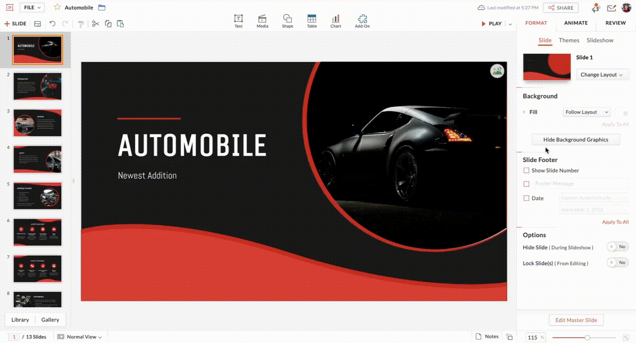
Task: Open the date Update Automatically dropdown
Action: pyautogui.click(x=594, y=198)
